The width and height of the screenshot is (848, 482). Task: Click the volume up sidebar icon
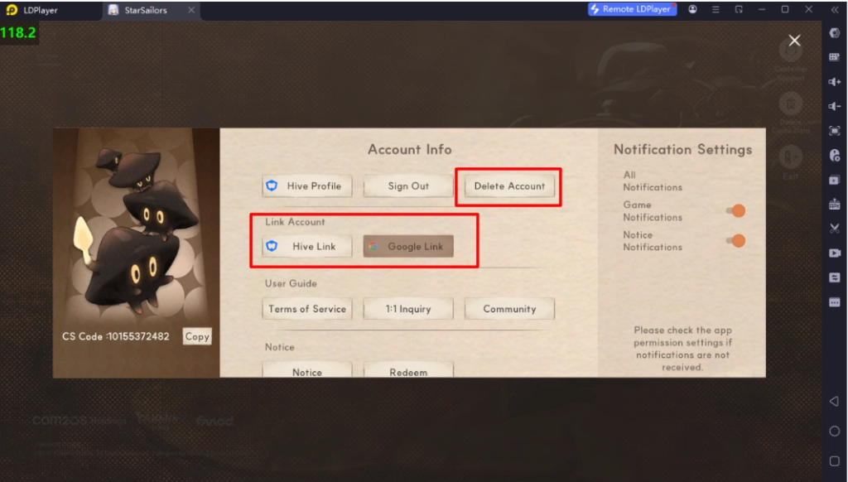[x=834, y=82]
